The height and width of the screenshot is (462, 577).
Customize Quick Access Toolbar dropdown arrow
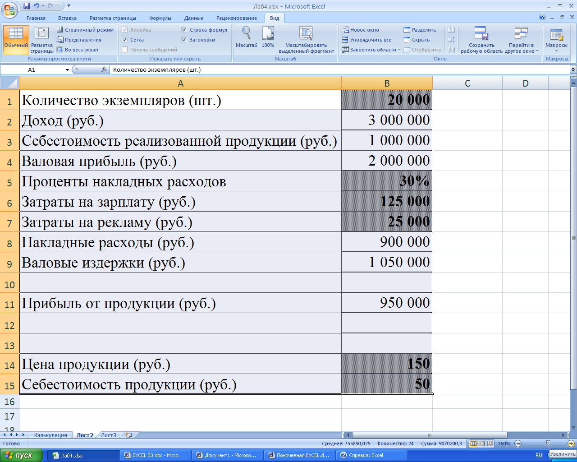(69, 6)
